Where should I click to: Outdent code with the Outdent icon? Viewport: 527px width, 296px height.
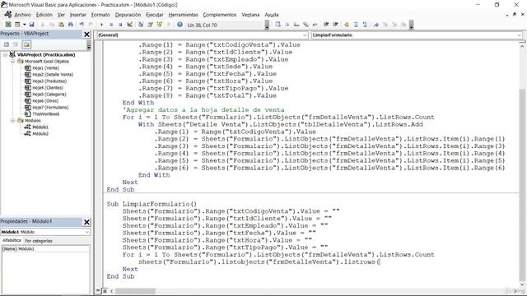pos(335,25)
